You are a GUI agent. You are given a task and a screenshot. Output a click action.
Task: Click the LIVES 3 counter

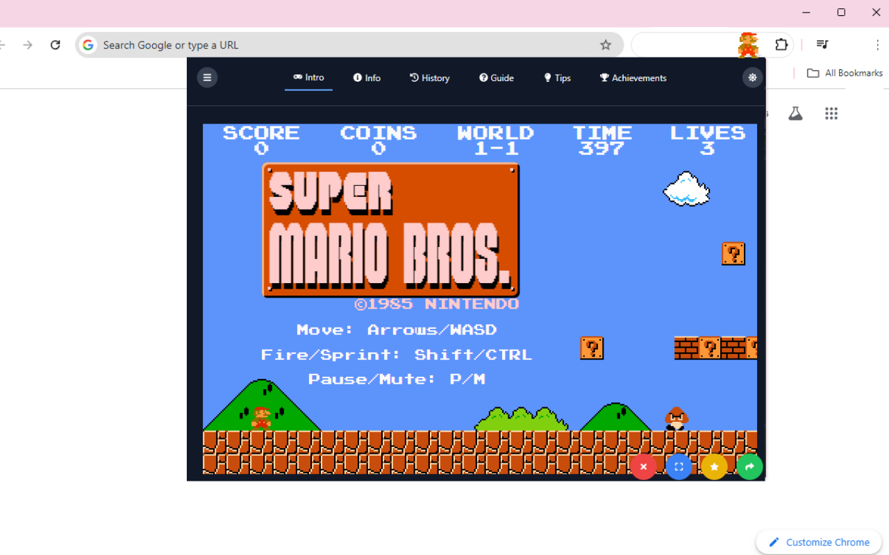(x=708, y=140)
